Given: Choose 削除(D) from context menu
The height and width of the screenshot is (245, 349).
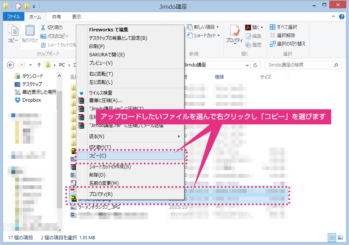Looking at the screenshot, I should [130, 175].
